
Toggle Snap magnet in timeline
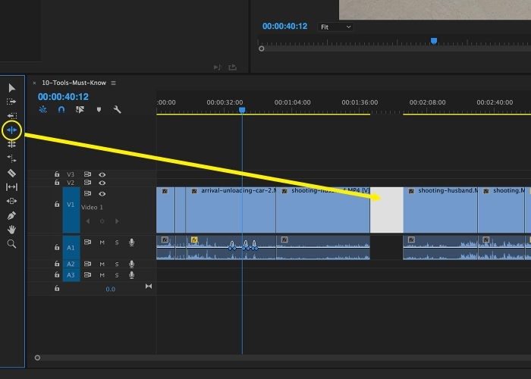[61, 109]
